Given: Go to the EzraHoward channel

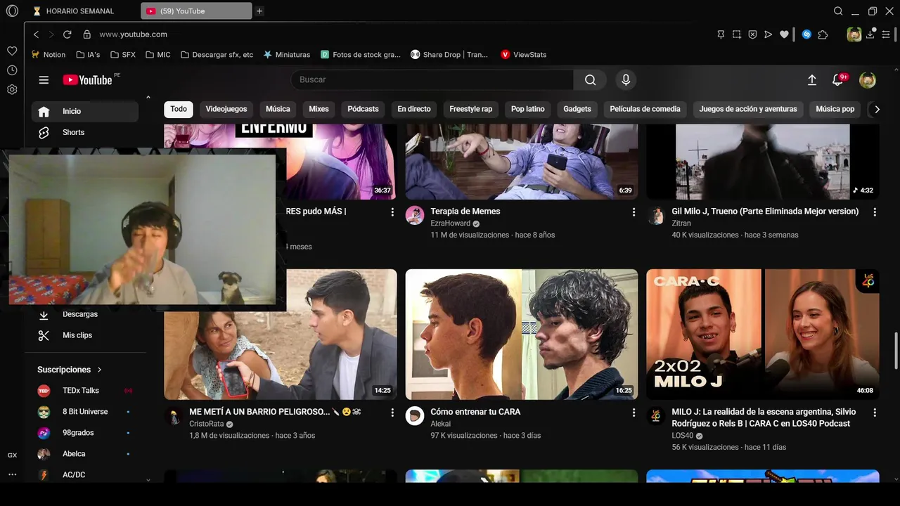Looking at the screenshot, I should click(x=451, y=223).
